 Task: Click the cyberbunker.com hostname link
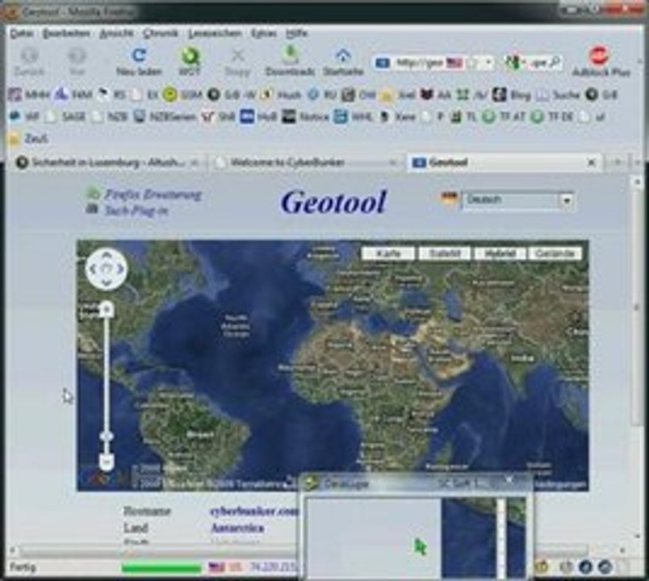tap(254, 512)
